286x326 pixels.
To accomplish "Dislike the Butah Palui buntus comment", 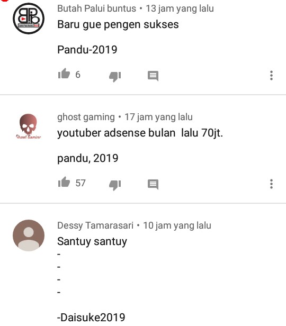I will pos(115,76).
